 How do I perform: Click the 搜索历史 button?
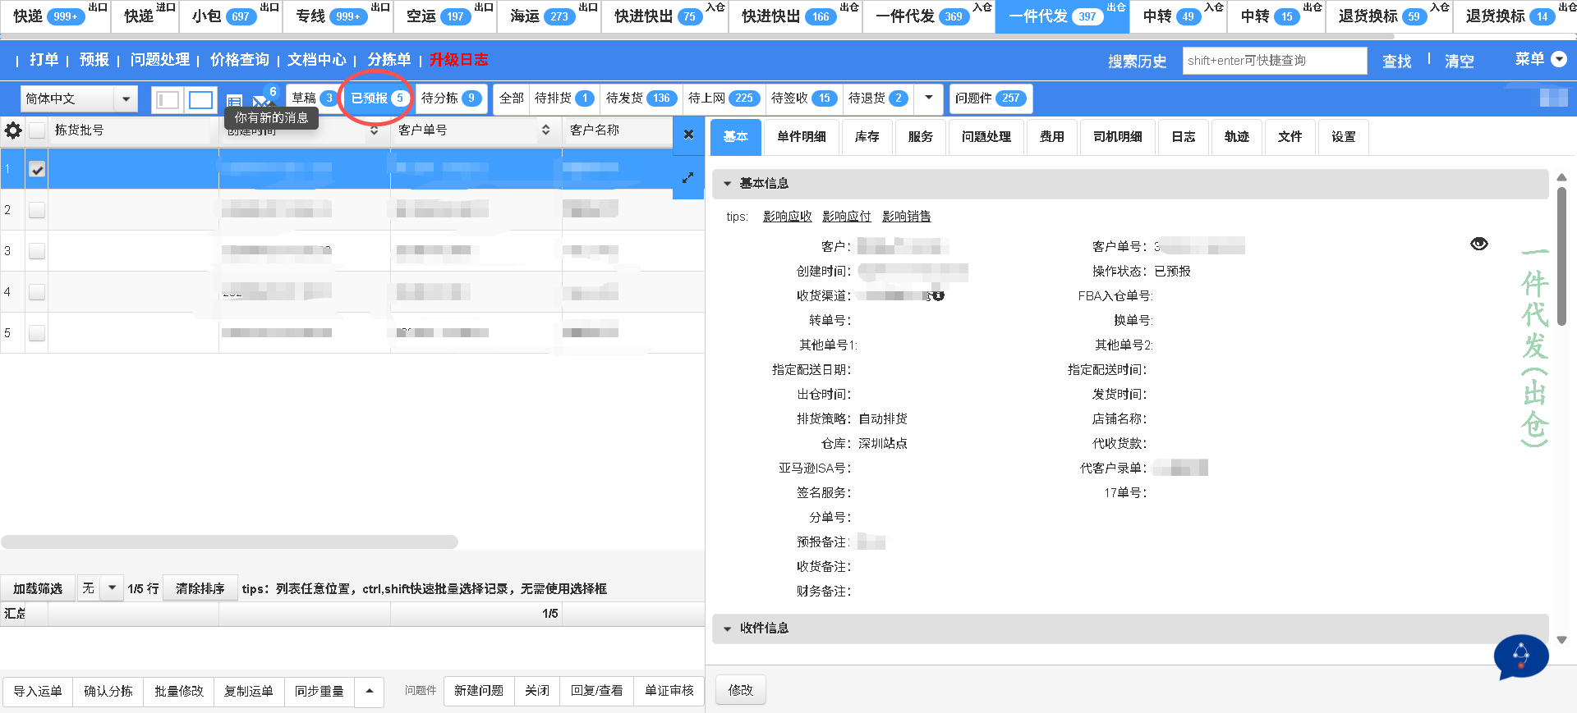coord(1137,61)
